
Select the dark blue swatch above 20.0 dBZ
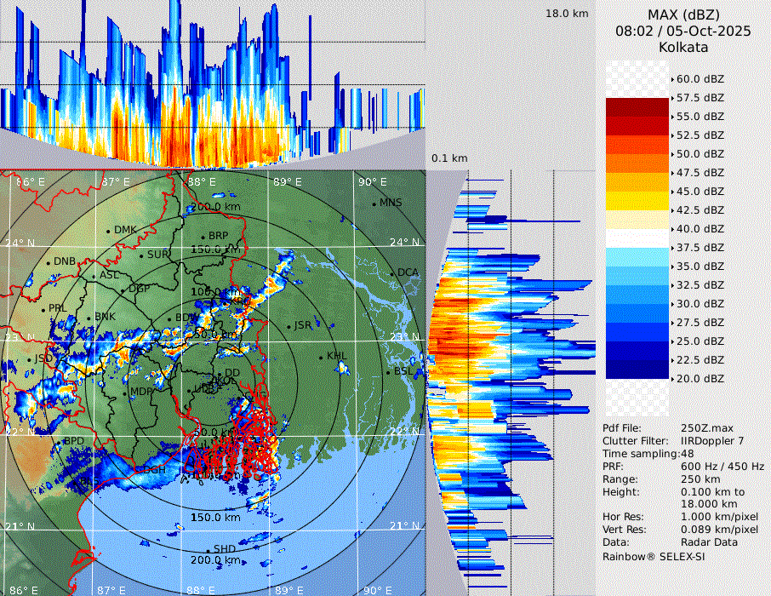click(637, 369)
